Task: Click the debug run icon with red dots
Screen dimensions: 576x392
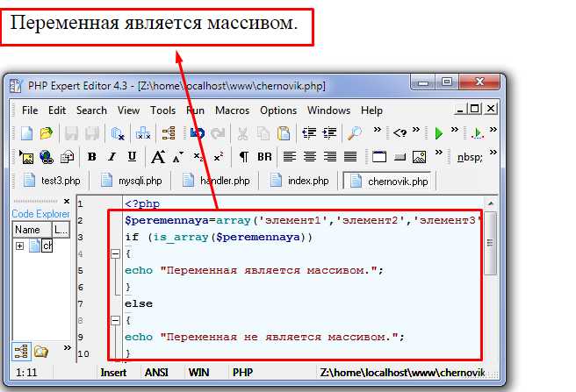Action: coord(477,133)
